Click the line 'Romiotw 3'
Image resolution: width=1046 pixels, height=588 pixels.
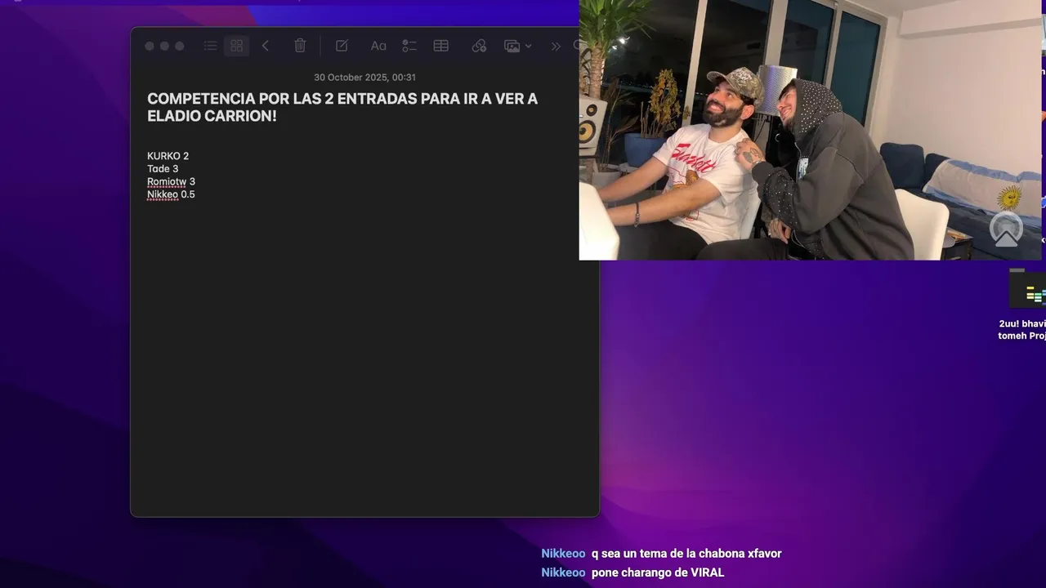coord(171,181)
